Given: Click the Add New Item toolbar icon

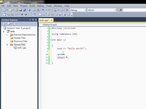Looking at the screenshot, I should (x=10, y=10).
